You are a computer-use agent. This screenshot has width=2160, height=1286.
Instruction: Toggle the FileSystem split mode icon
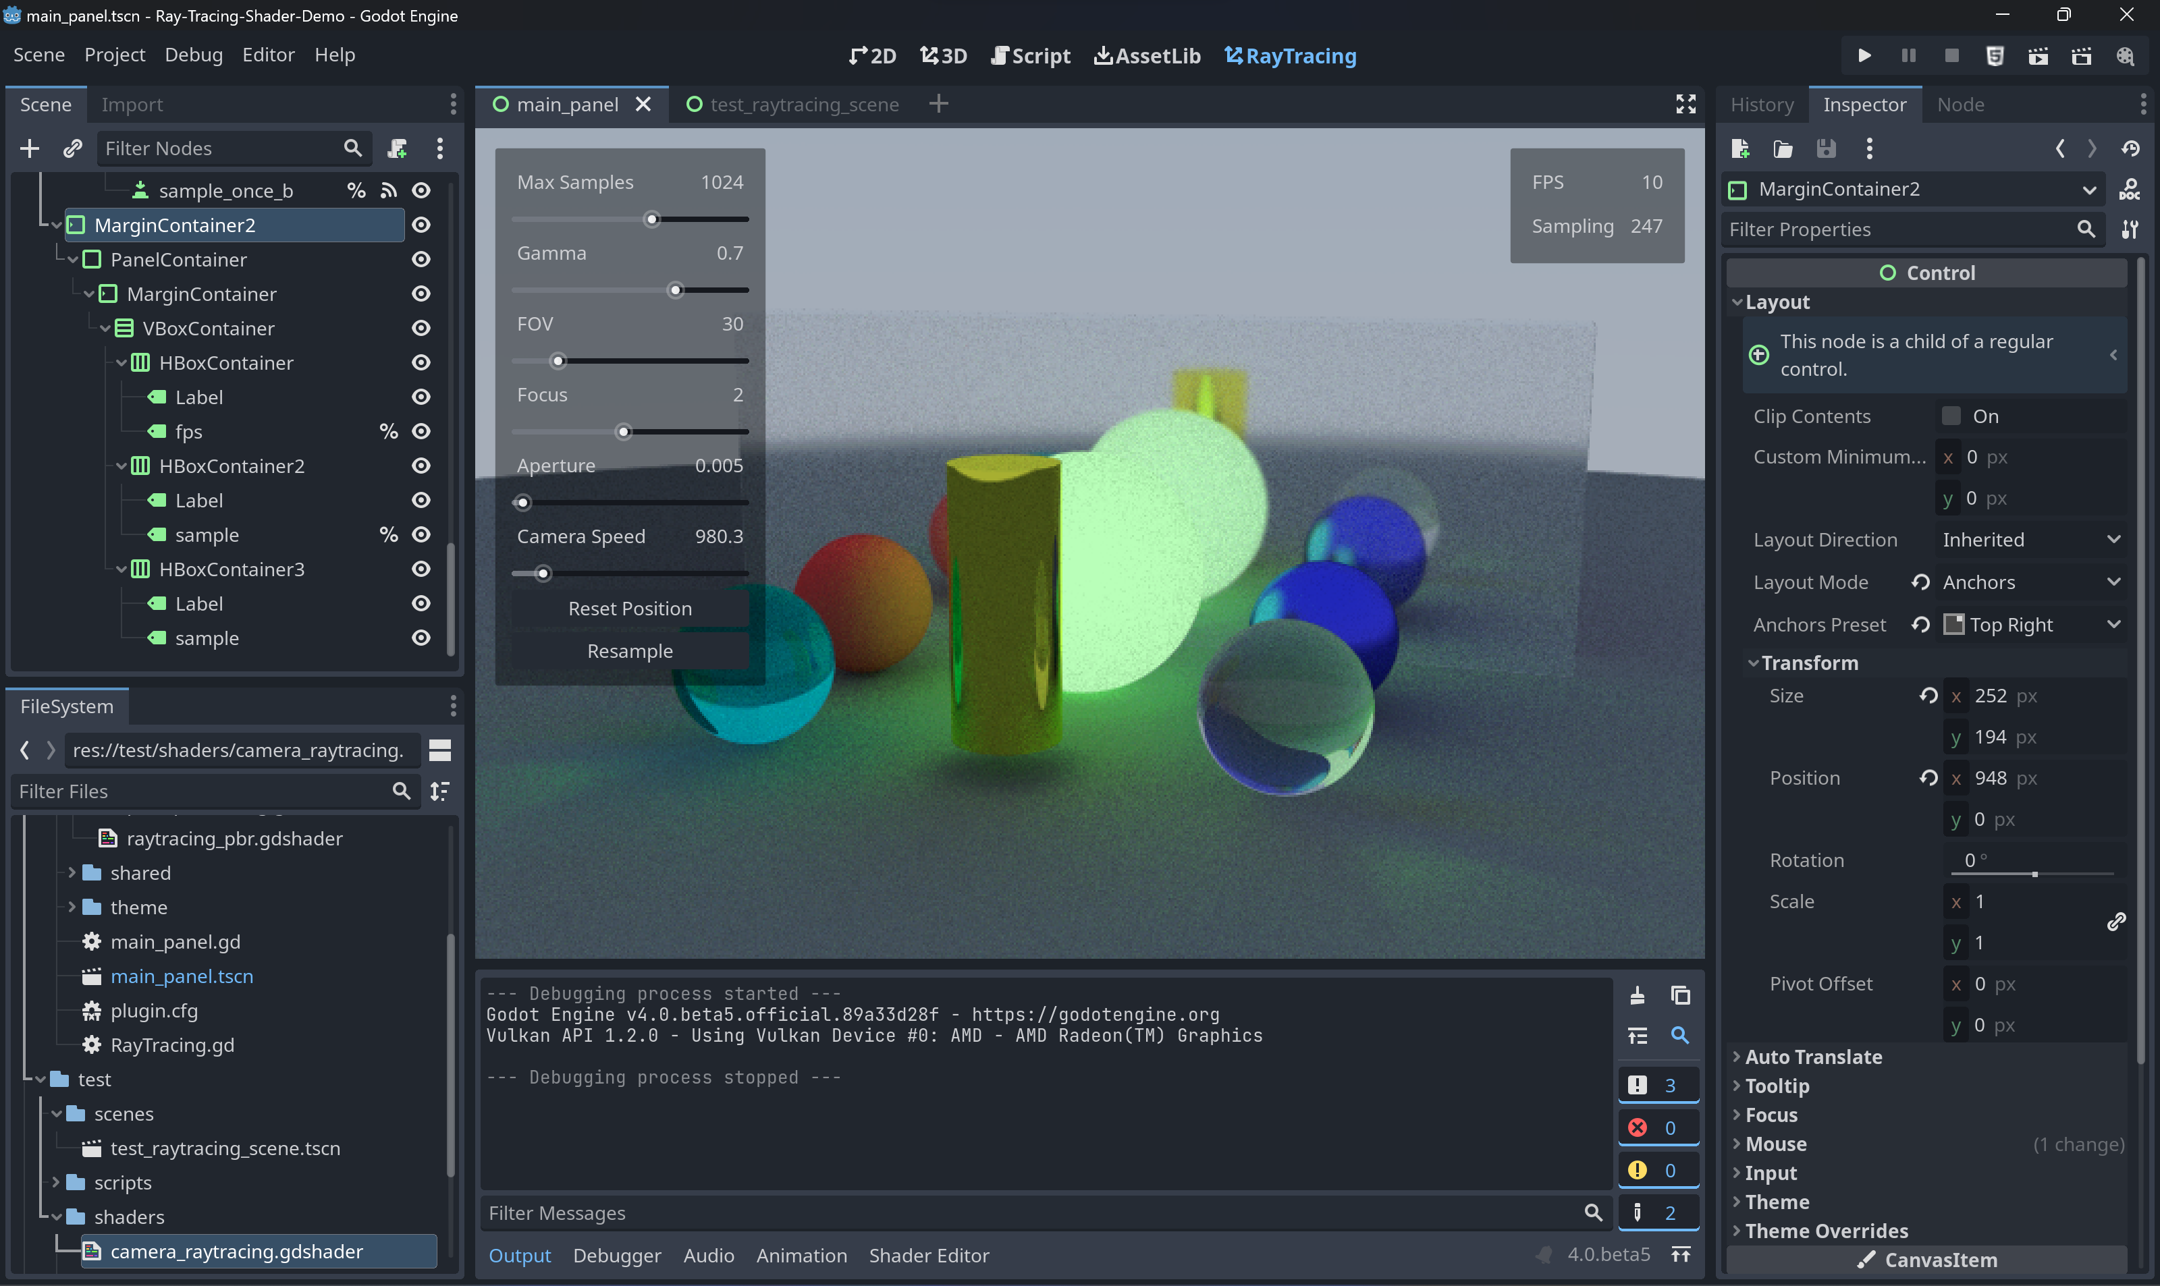click(x=439, y=750)
